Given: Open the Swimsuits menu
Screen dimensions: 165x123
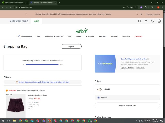Looking at the screenshot, I should (126, 36).
